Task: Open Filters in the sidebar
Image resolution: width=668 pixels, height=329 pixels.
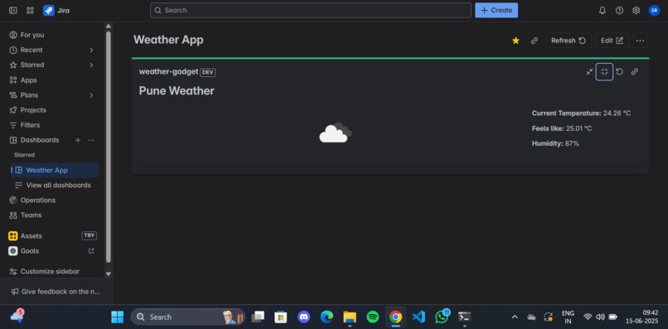Action: tap(30, 125)
